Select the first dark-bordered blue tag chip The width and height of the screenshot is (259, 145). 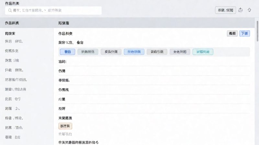[68, 52]
